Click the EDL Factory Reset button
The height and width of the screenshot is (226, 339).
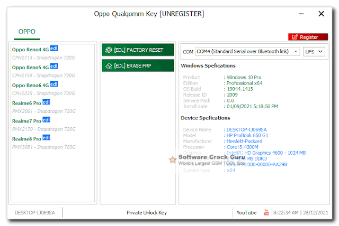pos(138,50)
